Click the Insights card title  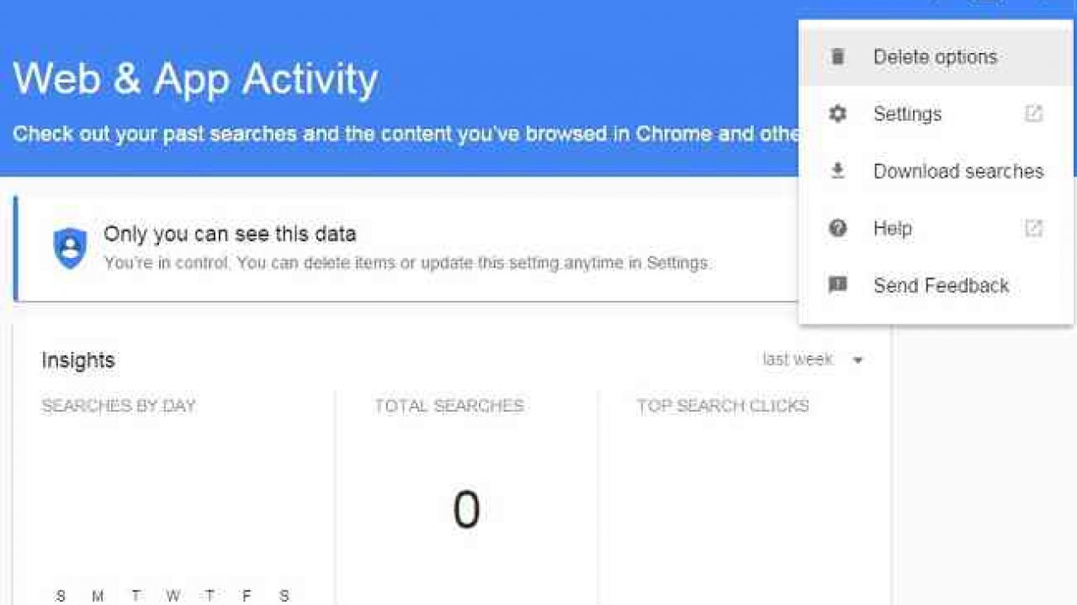coord(78,360)
